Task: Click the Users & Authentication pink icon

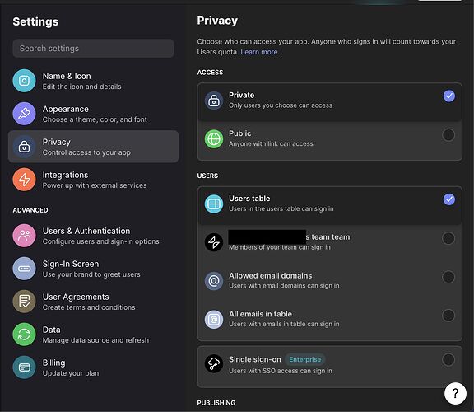Action: [x=24, y=236]
